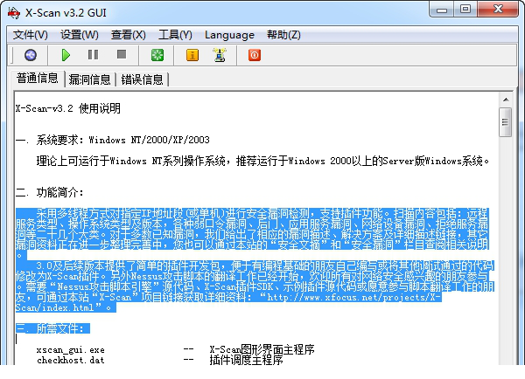This screenshot has height=379, width=525.
Task: Open the 查看(X) menu
Action: click(x=129, y=35)
